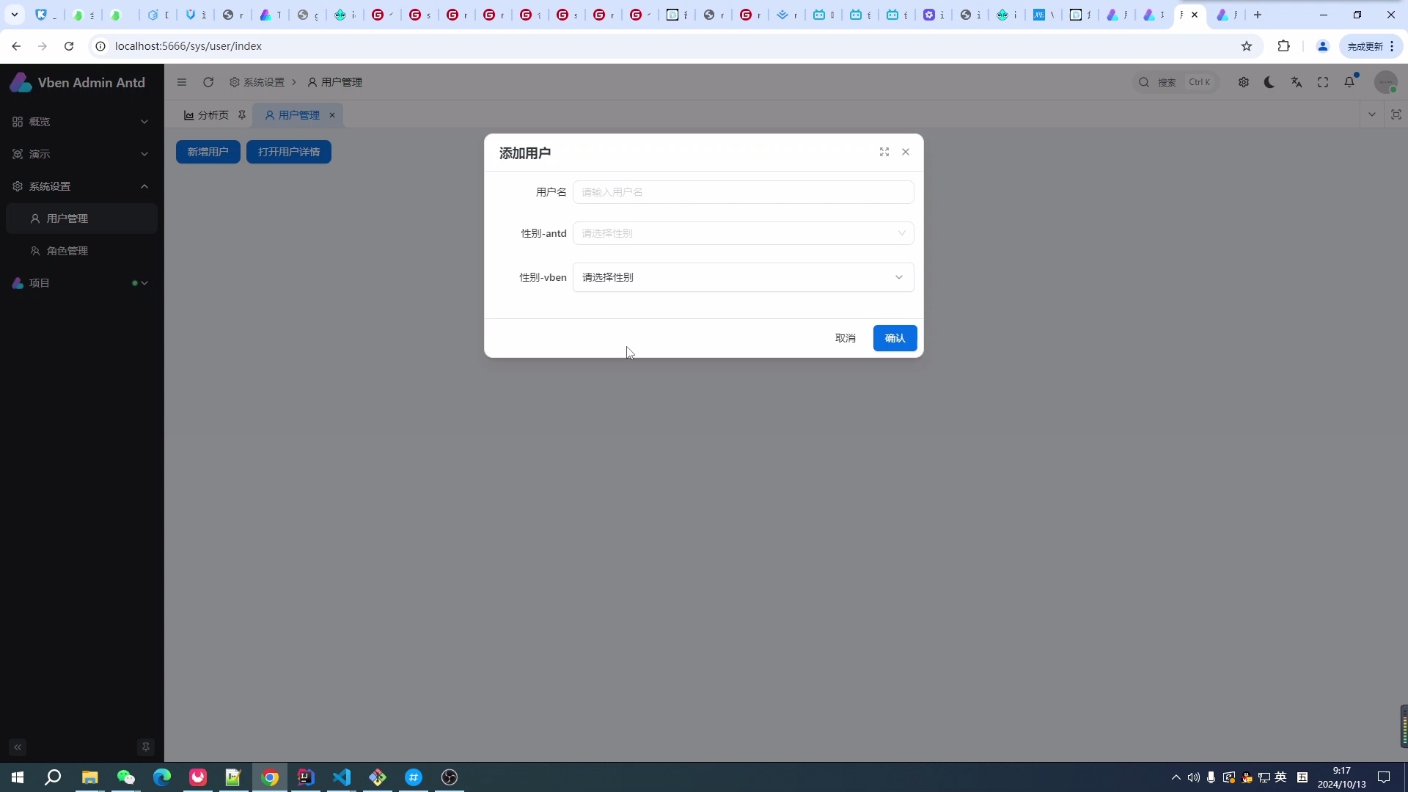Switch language via the translate icon
Screen dimensions: 1408x792
(1297, 82)
